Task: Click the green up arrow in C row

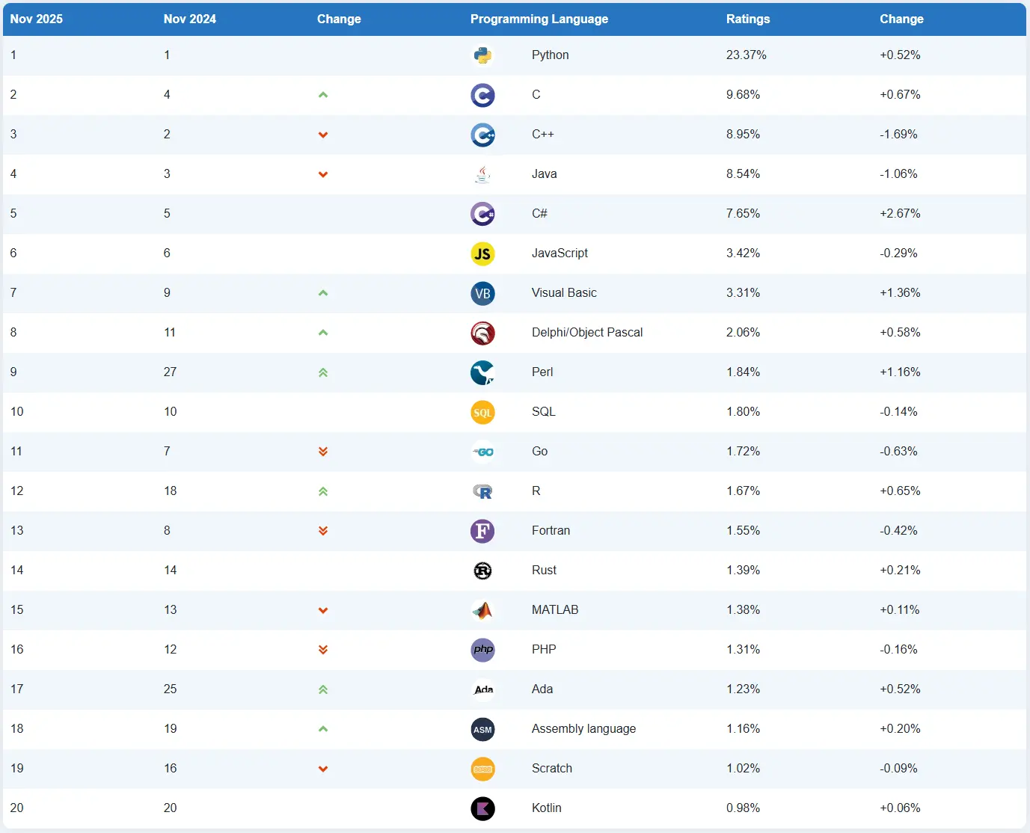Action: [x=323, y=95]
